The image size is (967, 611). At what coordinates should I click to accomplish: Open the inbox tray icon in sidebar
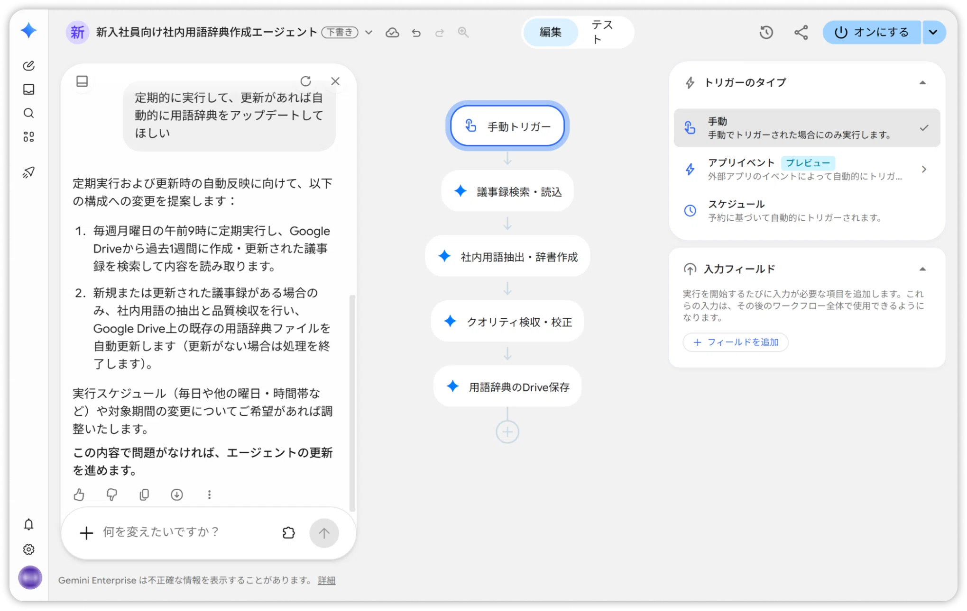tap(28, 89)
